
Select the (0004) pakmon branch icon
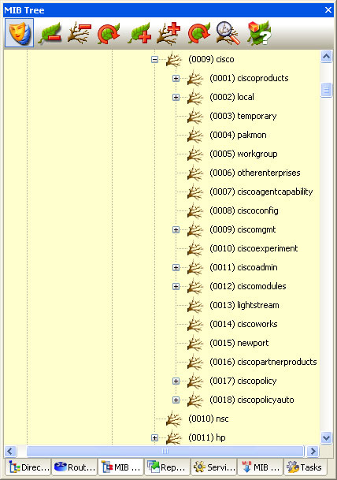(194, 136)
